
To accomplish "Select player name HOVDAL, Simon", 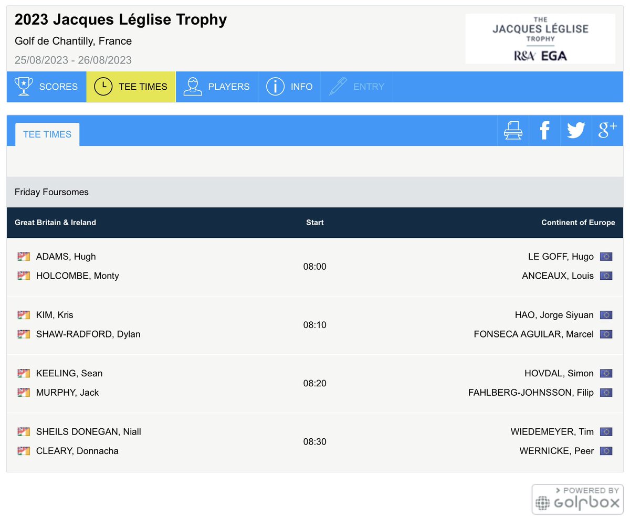I will (x=559, y=373).
